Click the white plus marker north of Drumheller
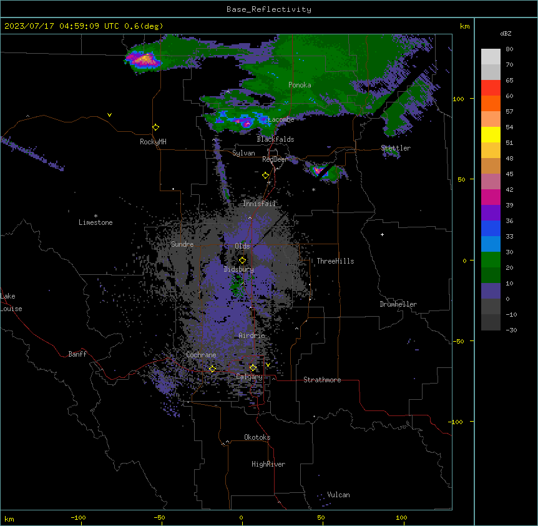 382,234
